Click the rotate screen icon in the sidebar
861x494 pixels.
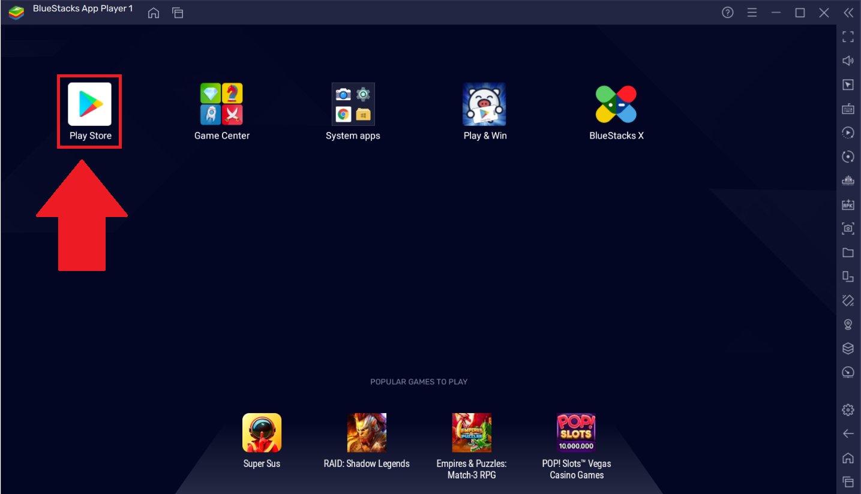[x=848, y=276]
